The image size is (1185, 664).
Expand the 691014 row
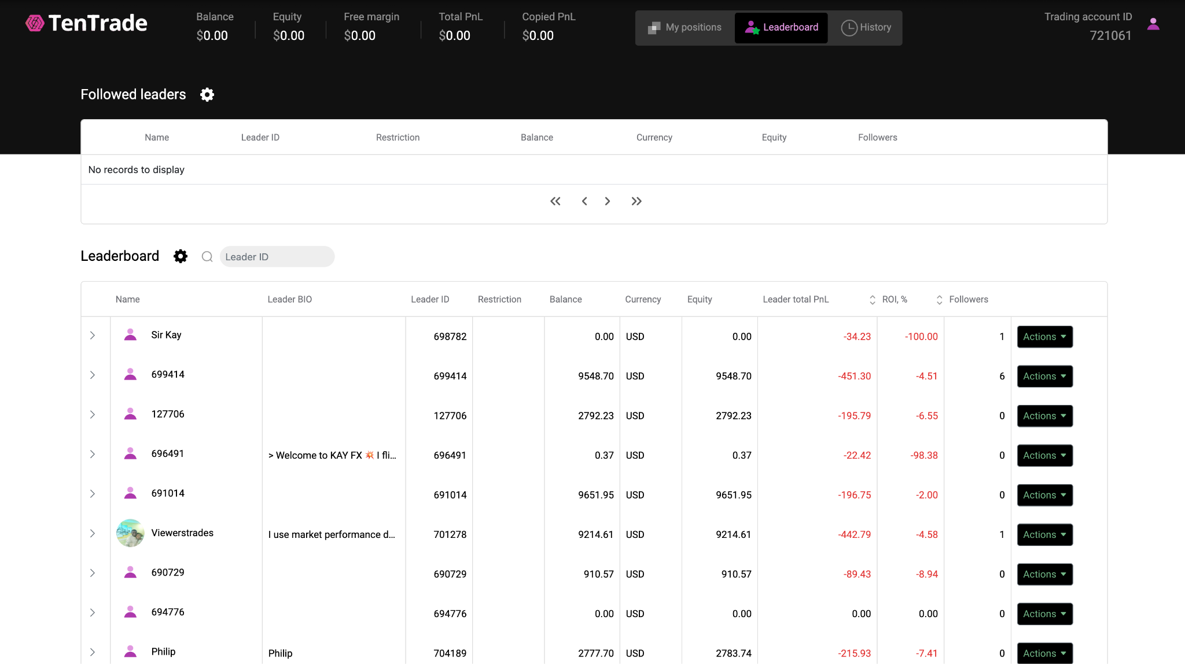[x=93, y=494]
